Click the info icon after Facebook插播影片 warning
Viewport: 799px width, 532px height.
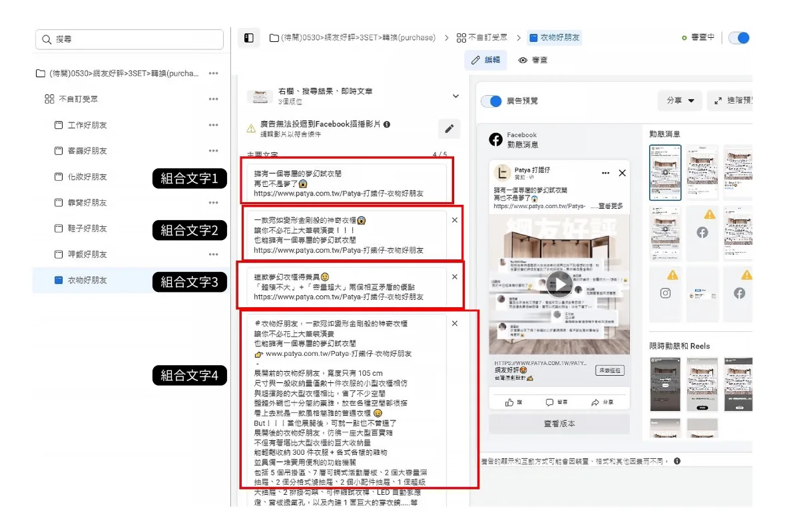click(x=387, y=124)
